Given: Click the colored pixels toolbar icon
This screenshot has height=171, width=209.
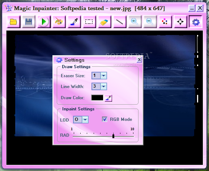Looking at the screenshot, I should point(165,22).
